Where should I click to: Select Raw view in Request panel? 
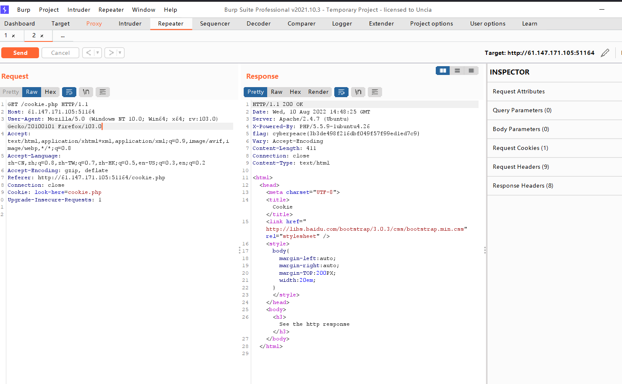coord(32,92)
